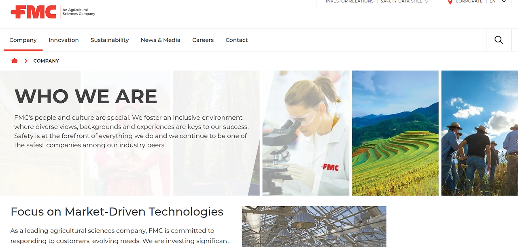
Task: Open the Innovation menu
Action: tap(64, 40)
